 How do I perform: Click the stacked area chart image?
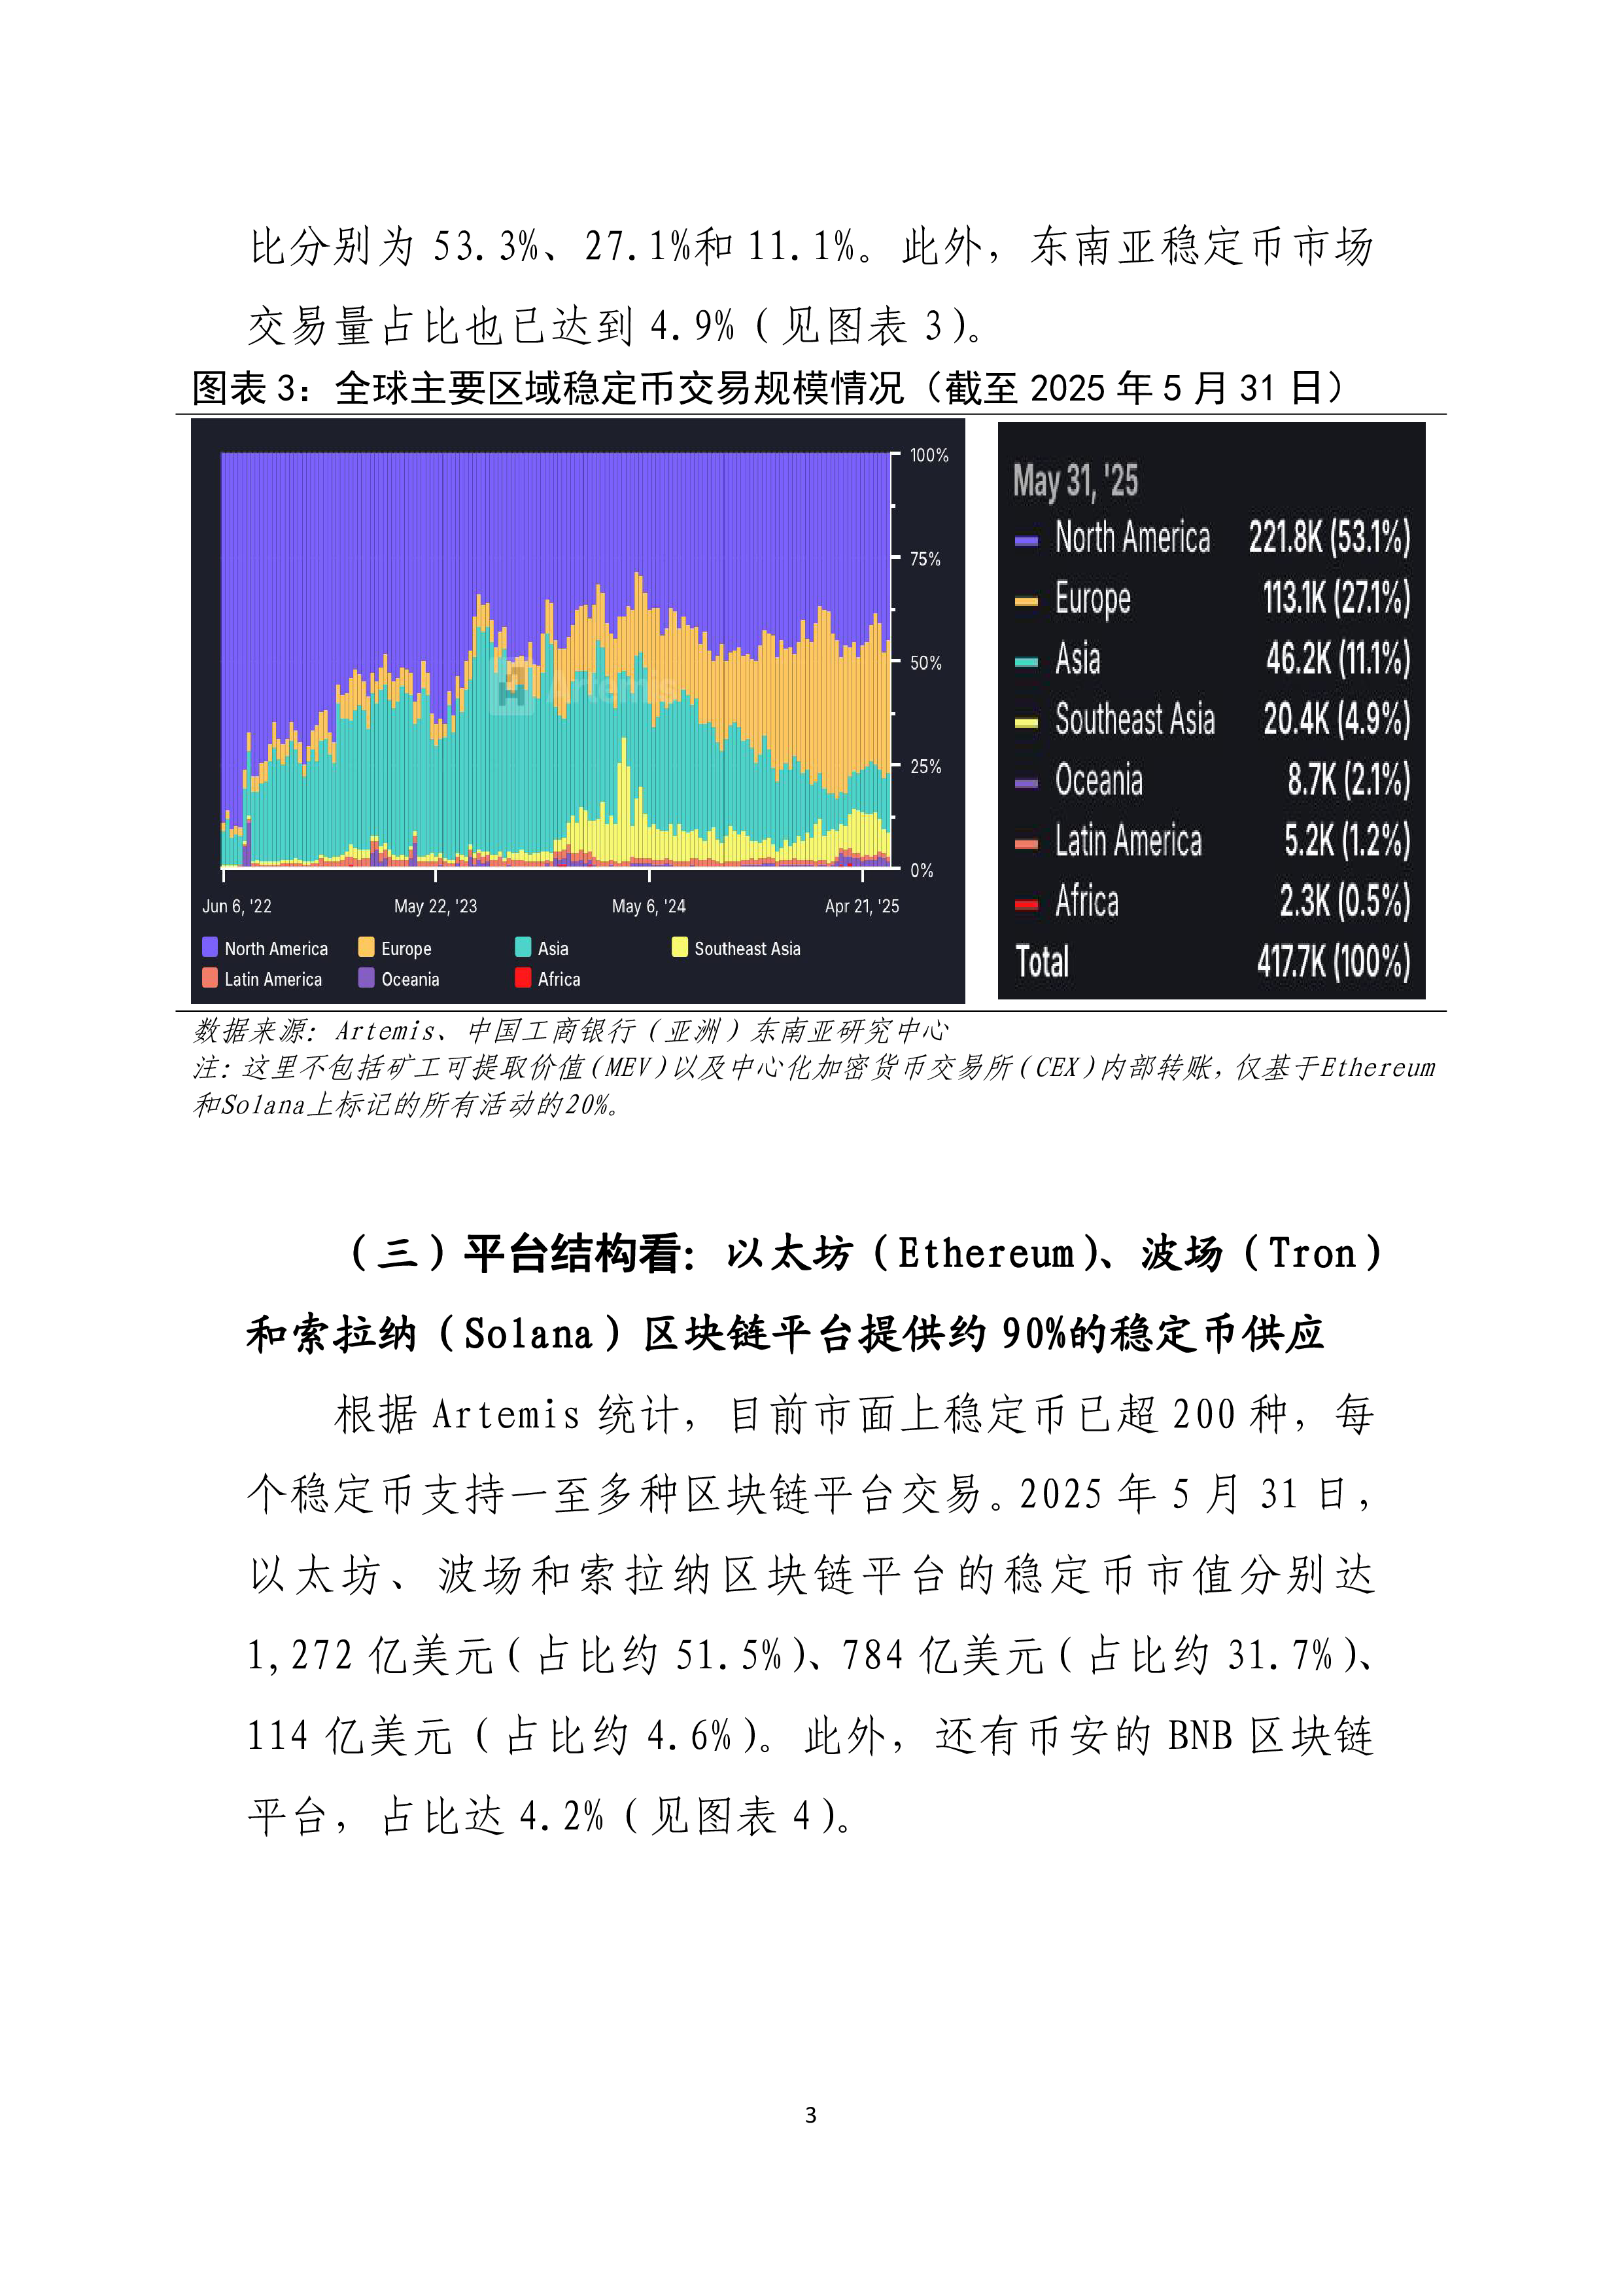pos(578,711)
